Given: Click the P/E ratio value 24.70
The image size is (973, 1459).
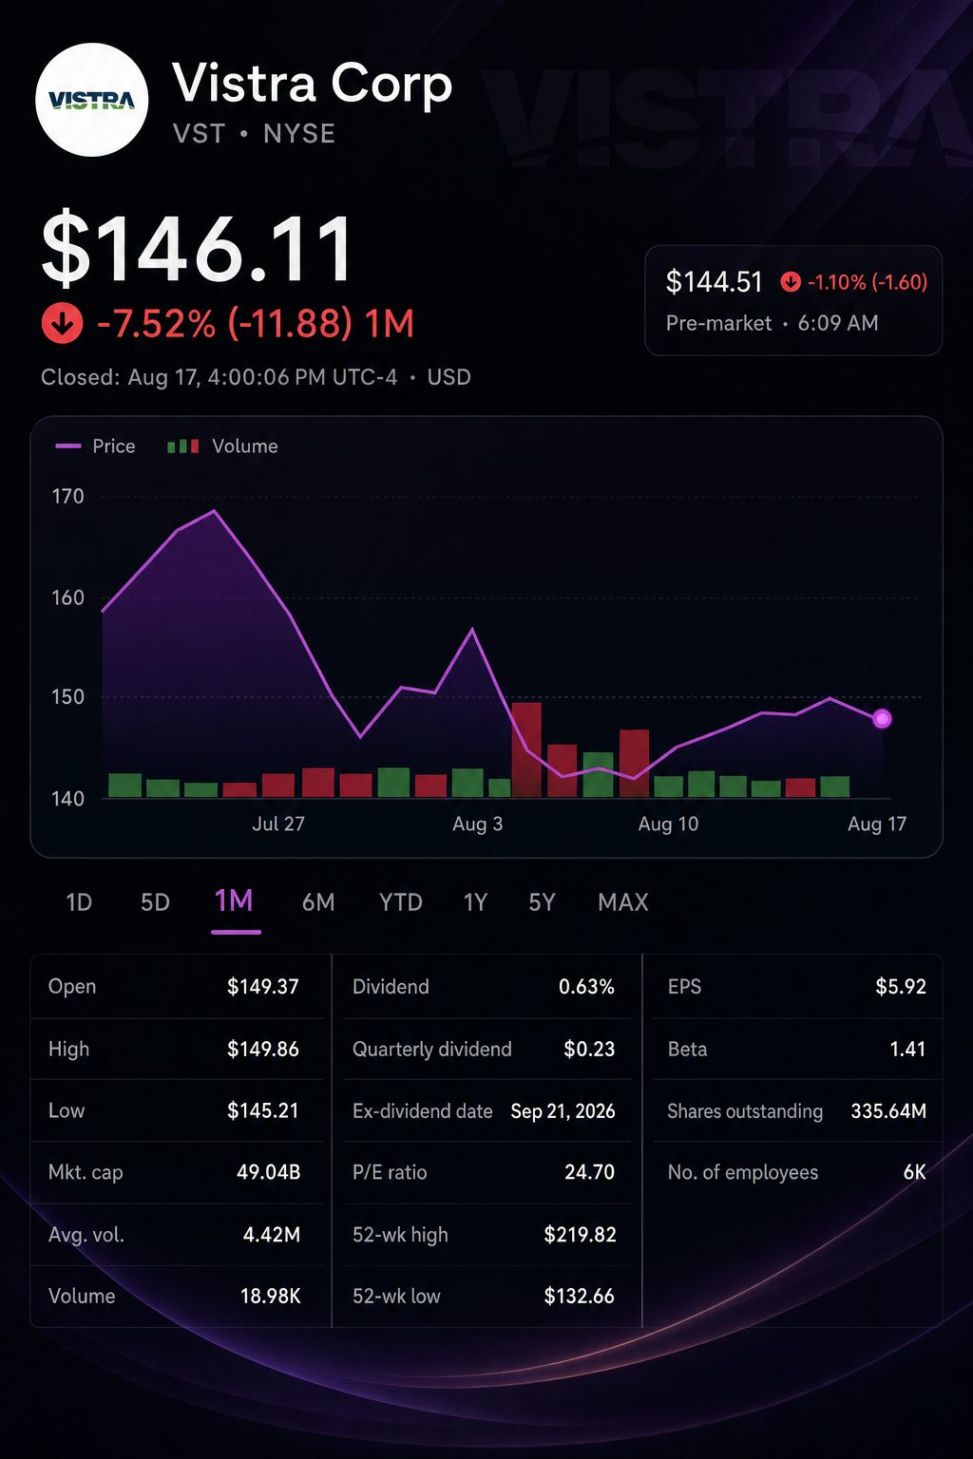Looking at the screenshot, I should [589, 1173].
